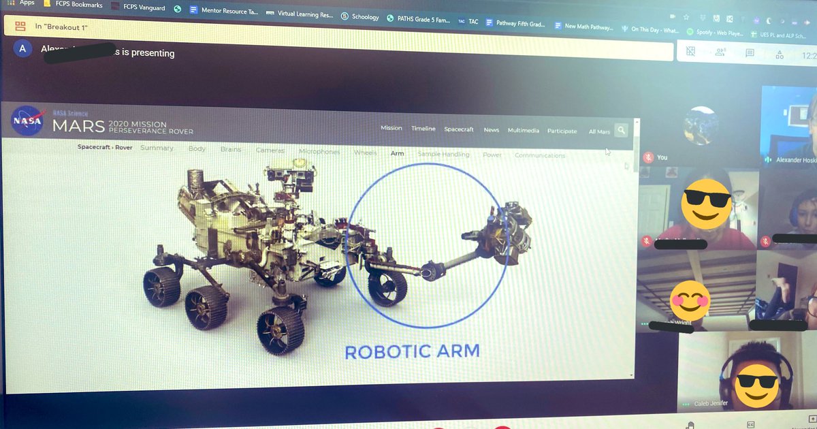Click the All Mars link
This screenshot has width=817, height=429.
(x=599, y=132)
